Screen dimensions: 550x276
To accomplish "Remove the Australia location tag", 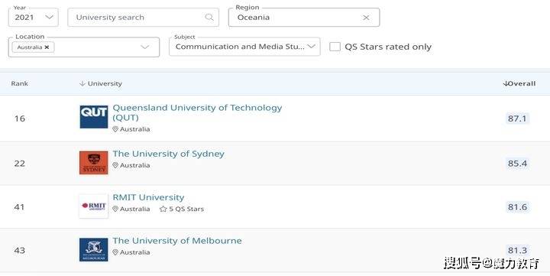I will click(47, 47).
